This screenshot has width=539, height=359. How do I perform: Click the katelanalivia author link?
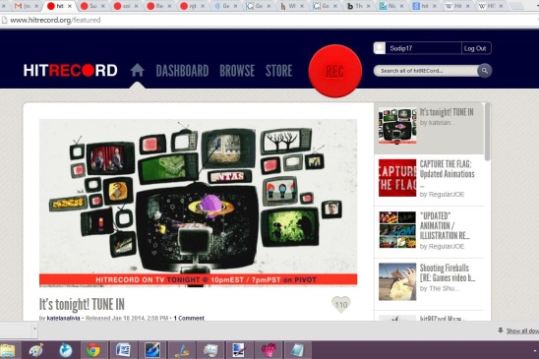pos(63,318)
